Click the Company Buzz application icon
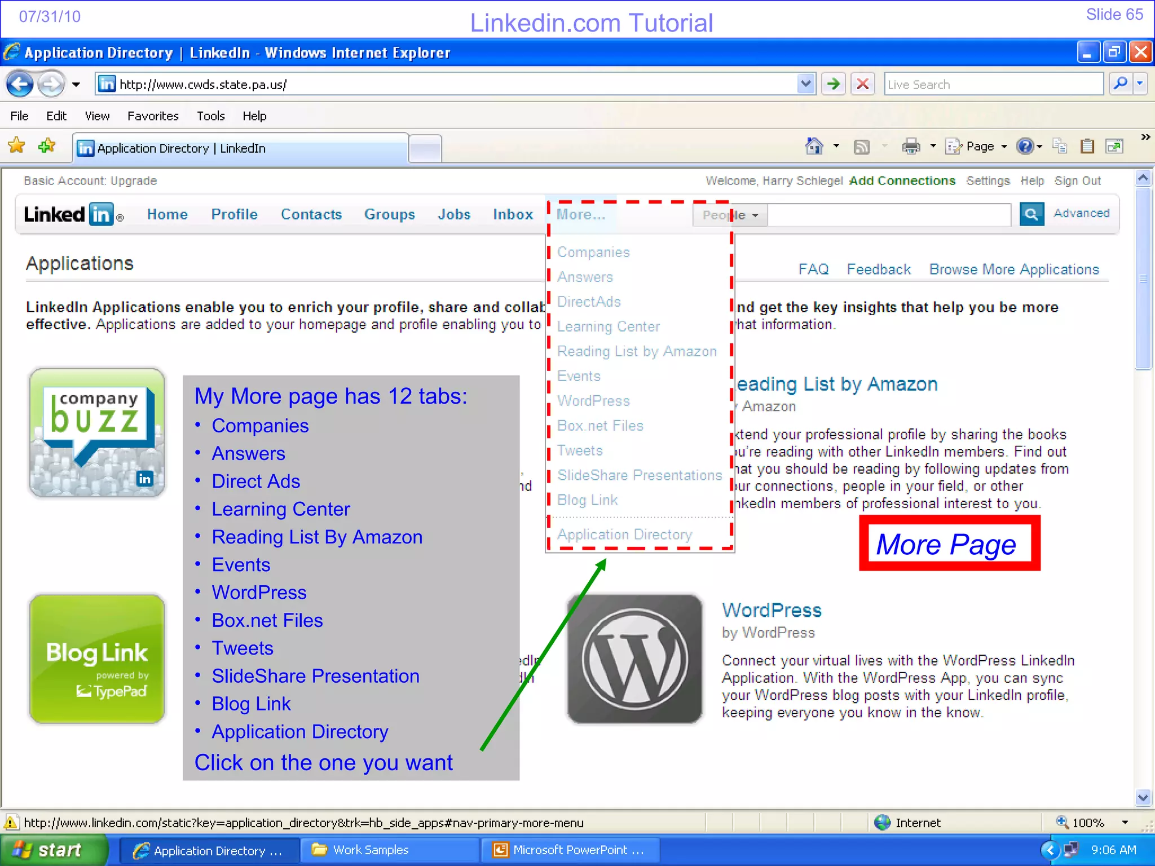Image resolution: width=1155 pixels, height=866 pixels. click(x=97, y=433)
